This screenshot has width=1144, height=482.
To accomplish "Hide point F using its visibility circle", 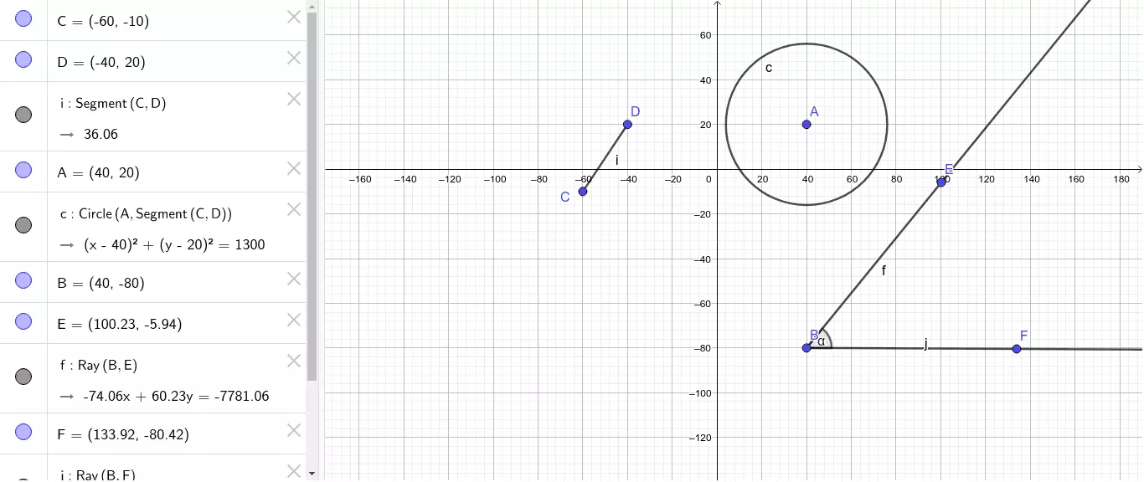I will (23, 432).
